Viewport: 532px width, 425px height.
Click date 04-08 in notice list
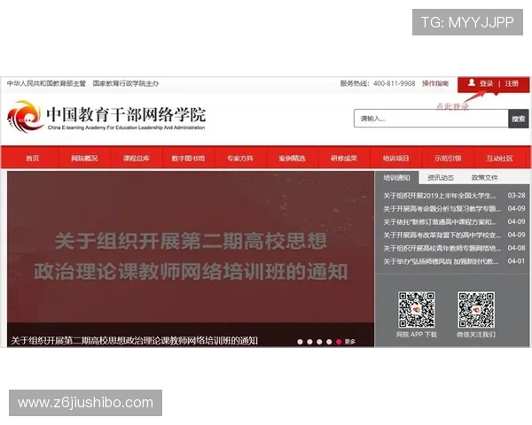pyautogui.click(x=516, y=248)
